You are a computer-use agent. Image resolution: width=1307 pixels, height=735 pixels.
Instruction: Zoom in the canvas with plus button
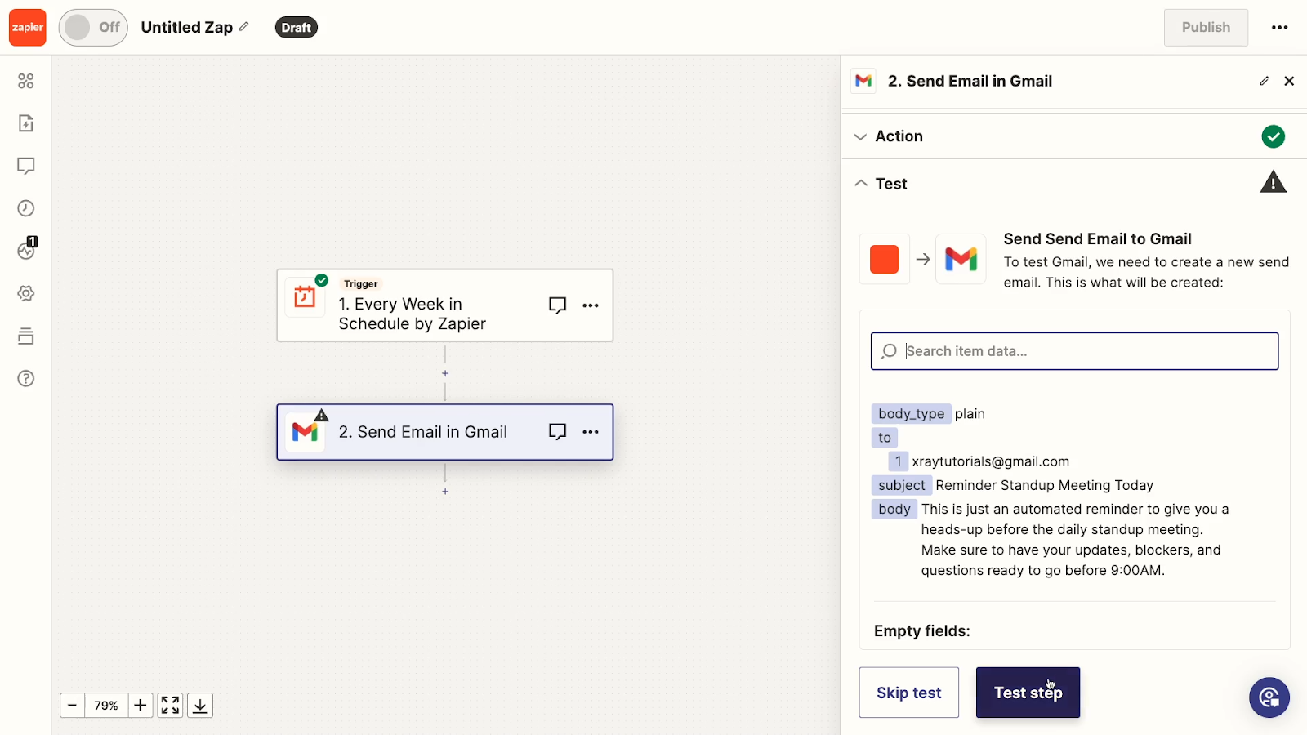(141, 706)
